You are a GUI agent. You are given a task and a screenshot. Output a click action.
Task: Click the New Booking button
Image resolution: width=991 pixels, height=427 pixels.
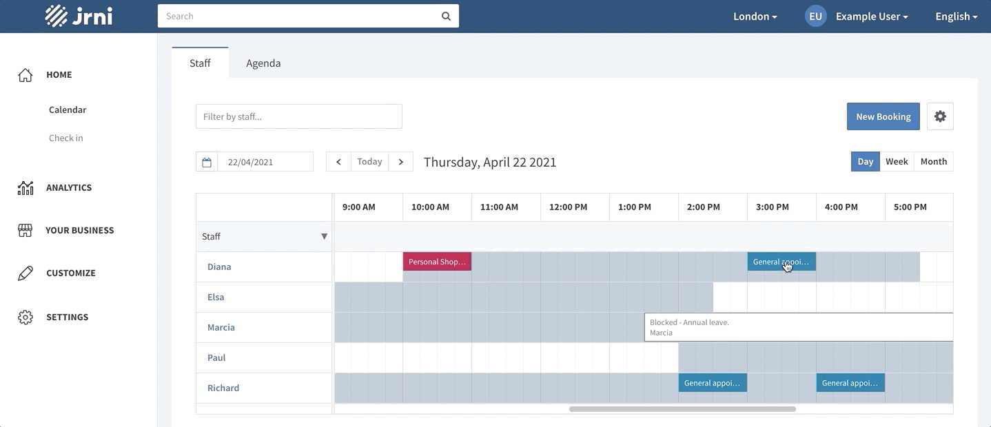point(883,116)
